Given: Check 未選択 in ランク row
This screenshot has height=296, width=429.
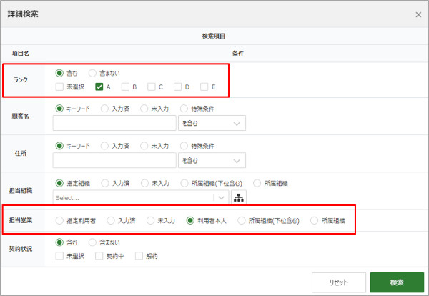Looking at the screenshot, I should [x=59, y=87].
